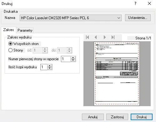Increase the 'do' page value
The image size is (156, 122).
(69, 49)
